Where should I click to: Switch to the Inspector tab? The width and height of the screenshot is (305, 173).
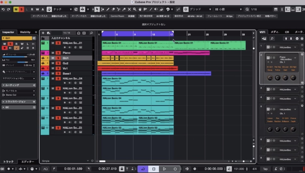pos(8,32)
